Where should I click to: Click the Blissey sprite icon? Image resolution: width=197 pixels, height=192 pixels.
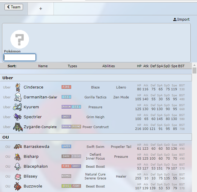pos(18,176)
